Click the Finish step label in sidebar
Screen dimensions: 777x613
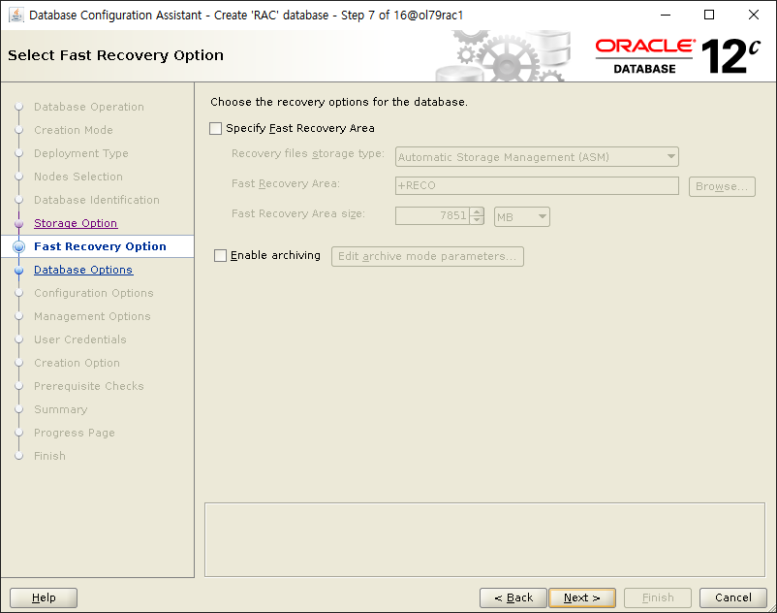coord(49,456)
